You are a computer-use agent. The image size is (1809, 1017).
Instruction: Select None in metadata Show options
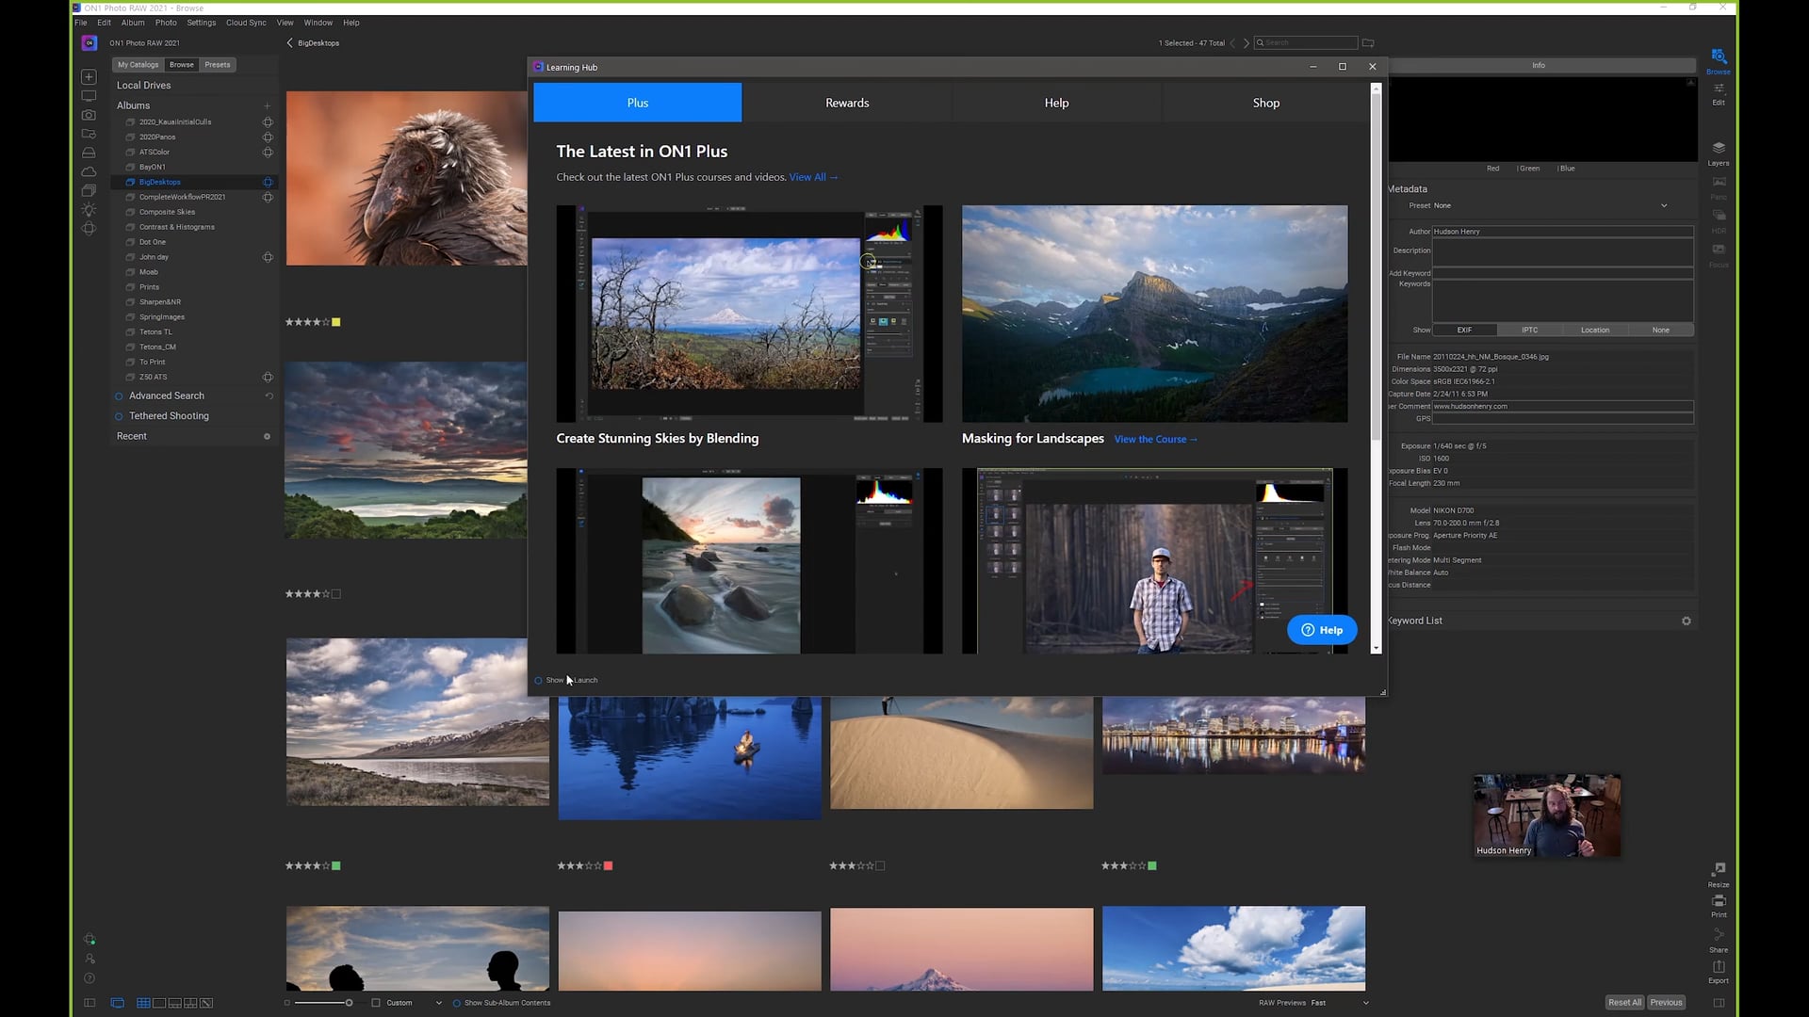(x=1660, y=331)
